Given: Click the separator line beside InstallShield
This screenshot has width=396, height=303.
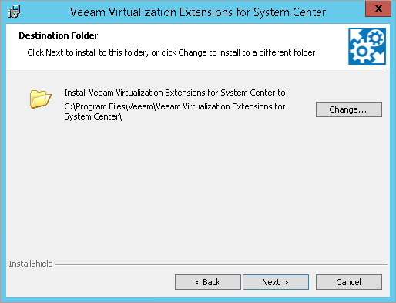Looking at the screenshot, I should (x=221, y=264).
